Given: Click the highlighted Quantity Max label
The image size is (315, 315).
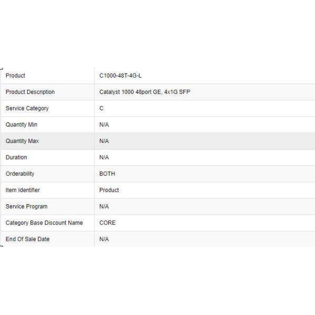Looking at the screenshot, I should (x=22, y=141).
